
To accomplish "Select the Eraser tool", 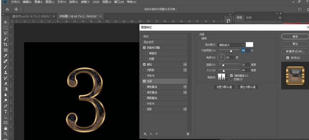I will (5, 84).
